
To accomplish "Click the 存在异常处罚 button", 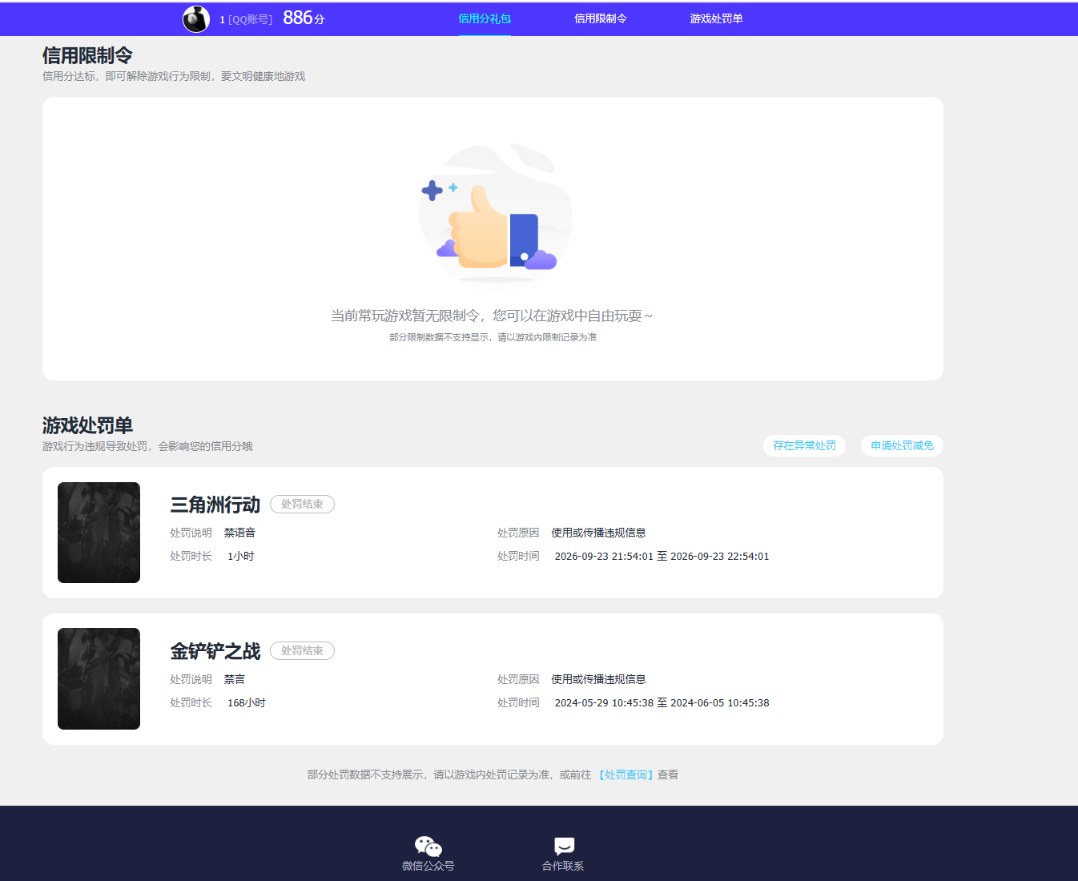I will (x=804, y=445).
